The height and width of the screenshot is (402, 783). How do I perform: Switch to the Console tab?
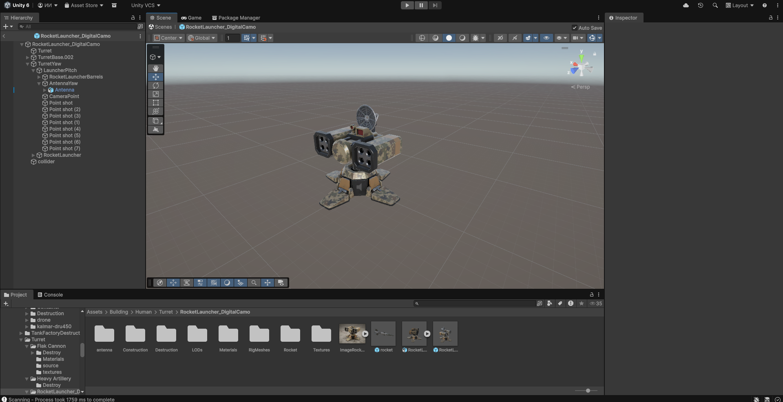50,295
